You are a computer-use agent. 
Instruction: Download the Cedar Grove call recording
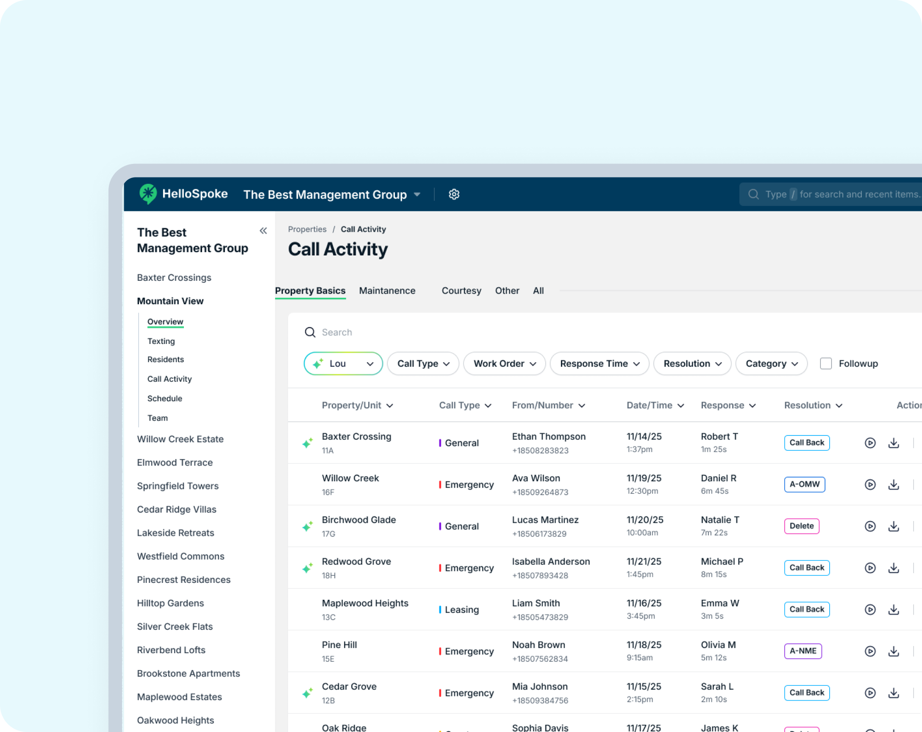coord(893,693)
